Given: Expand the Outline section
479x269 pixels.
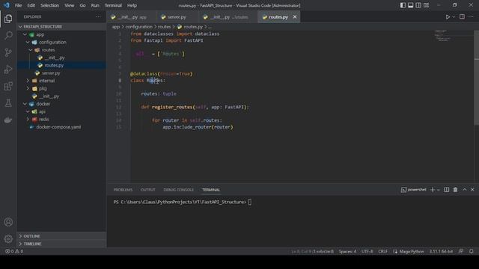Looking at the screenshot, I should point(61,236).
